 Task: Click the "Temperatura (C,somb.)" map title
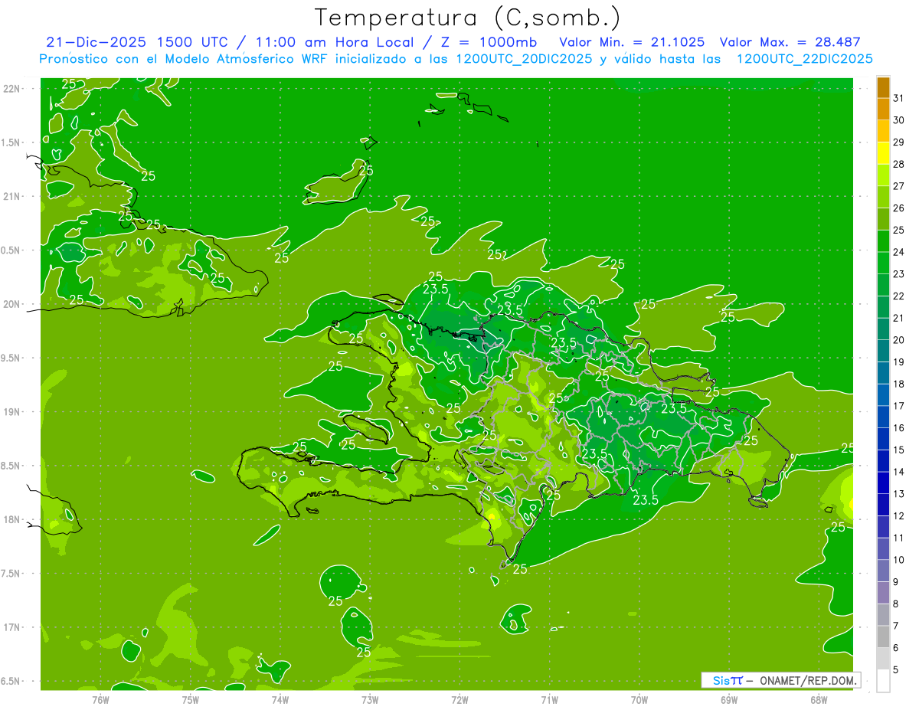click(467, 17)
